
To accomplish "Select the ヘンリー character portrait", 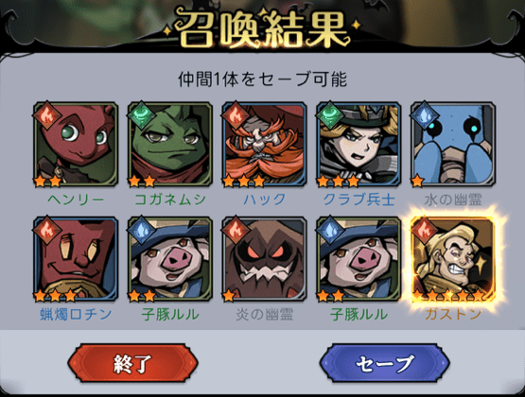I will point(76,145).
